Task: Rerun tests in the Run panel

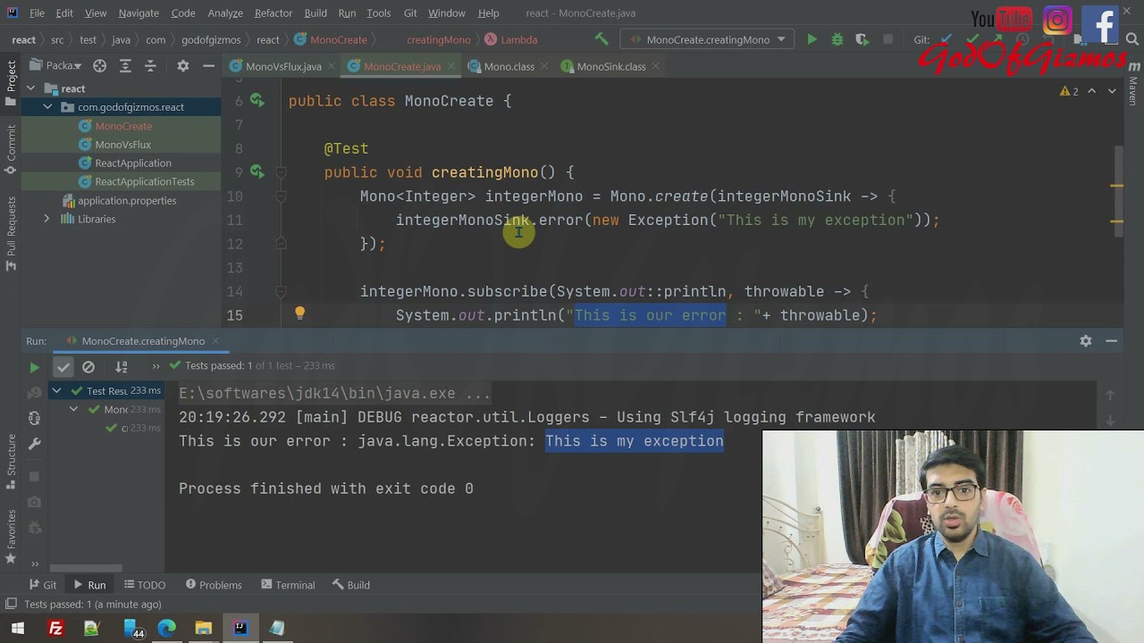Action: click(34, 367)
